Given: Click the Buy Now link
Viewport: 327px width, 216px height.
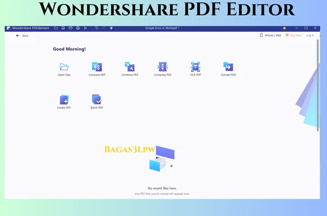Looking at the screenshot, I should coord(293,35).
